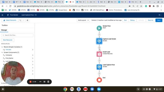Click the Debug button

[x=132, y=20]
